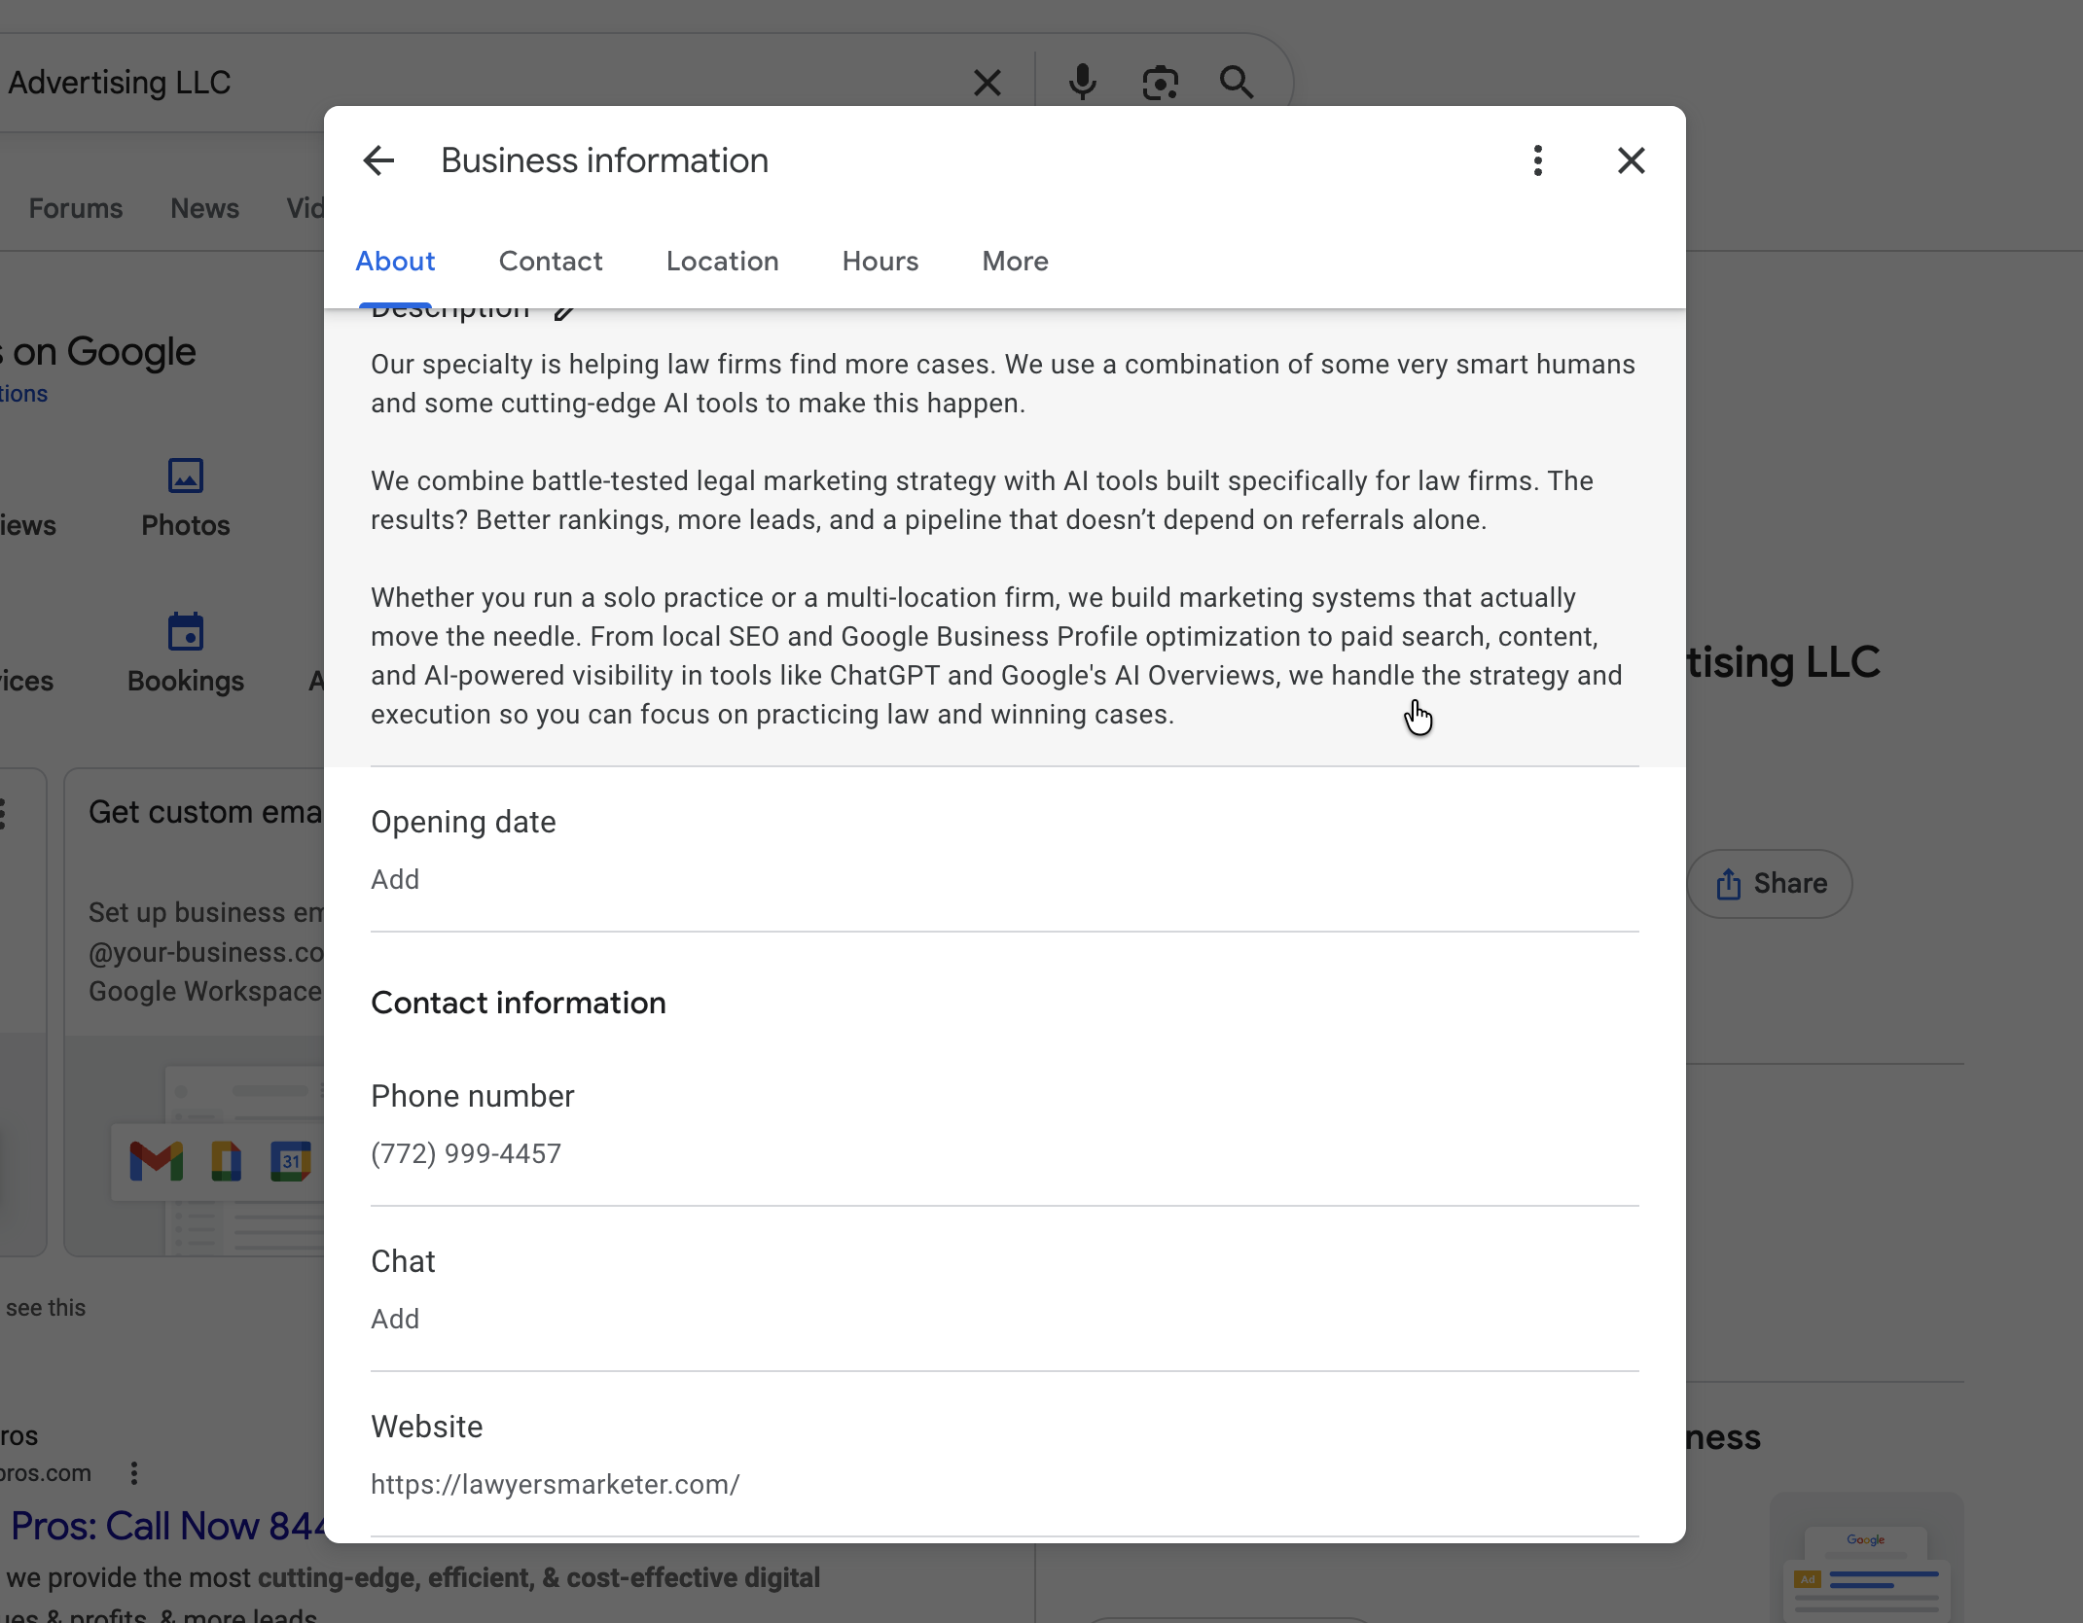Select the Forums search filter
The height and width of the screenshot is (1623, 2083).
pos(76,208)
